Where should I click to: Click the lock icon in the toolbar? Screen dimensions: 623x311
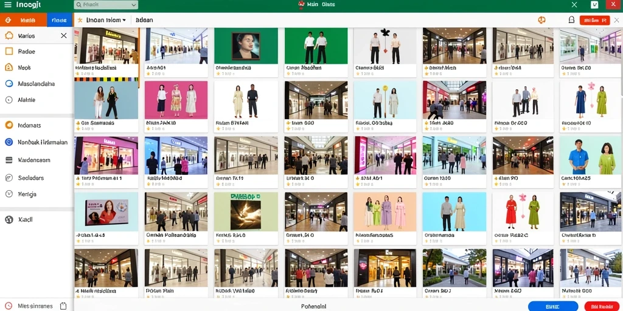click(x=571, y=20)
